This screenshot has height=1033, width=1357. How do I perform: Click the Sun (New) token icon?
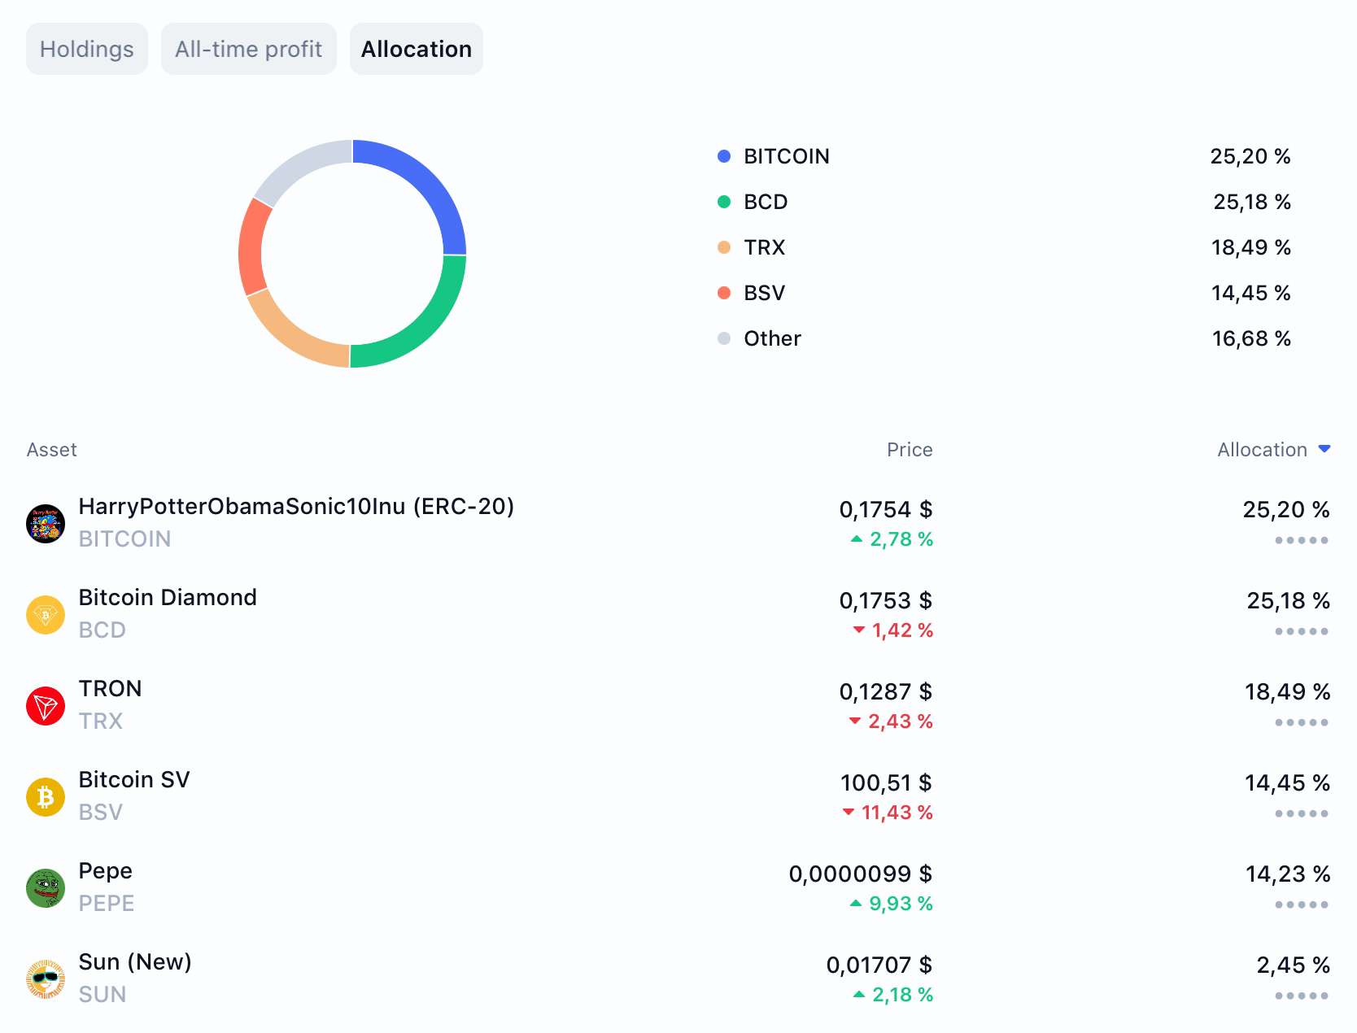click(x=46, y=979)
